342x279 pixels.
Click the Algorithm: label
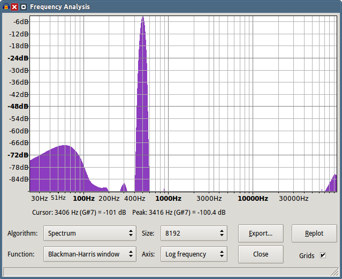[22, 233]
